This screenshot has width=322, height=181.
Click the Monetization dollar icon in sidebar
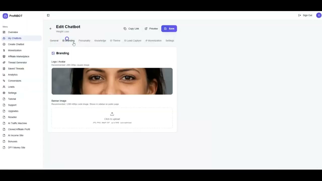(x=4, y=50)
